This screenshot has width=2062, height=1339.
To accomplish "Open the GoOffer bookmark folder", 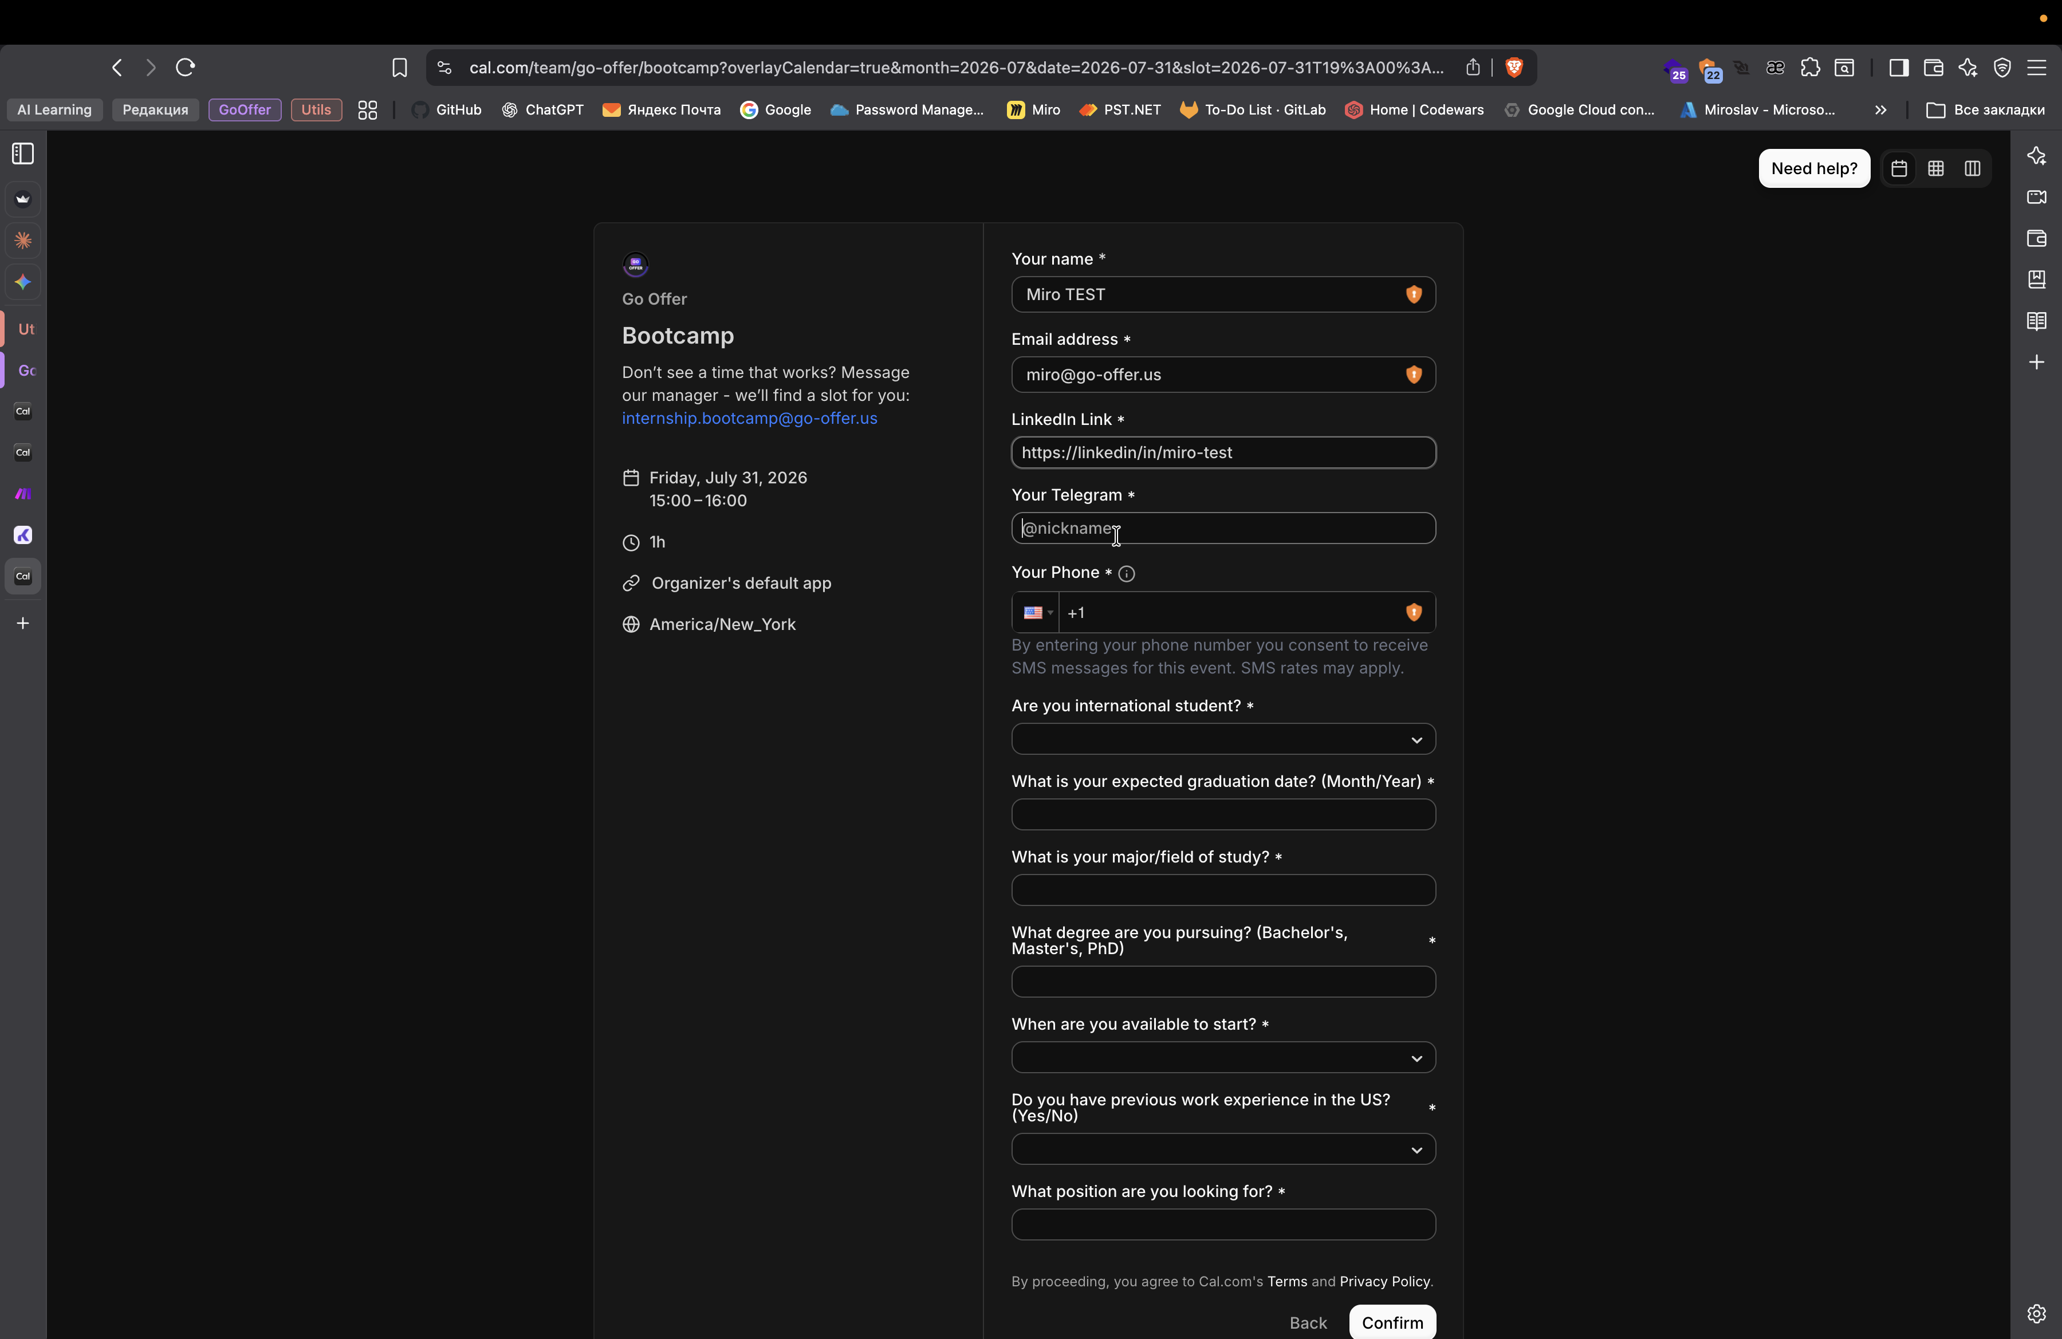I will pyautogui.click(x=245, y=110).
